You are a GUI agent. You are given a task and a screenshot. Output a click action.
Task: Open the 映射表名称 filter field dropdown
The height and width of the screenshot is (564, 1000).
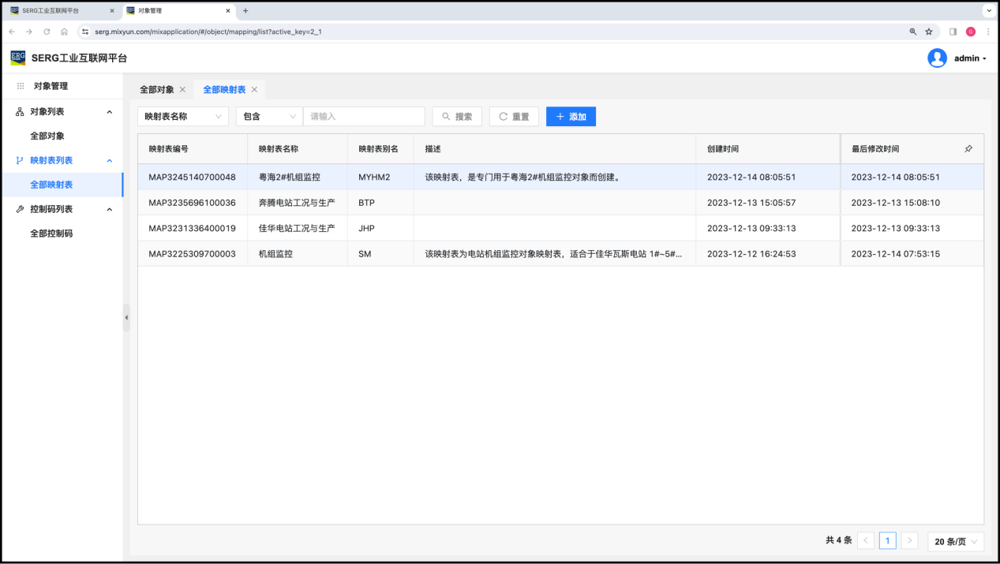[183, 117]
